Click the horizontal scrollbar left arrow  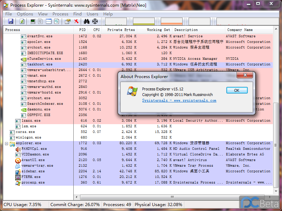tap(76, 197)
